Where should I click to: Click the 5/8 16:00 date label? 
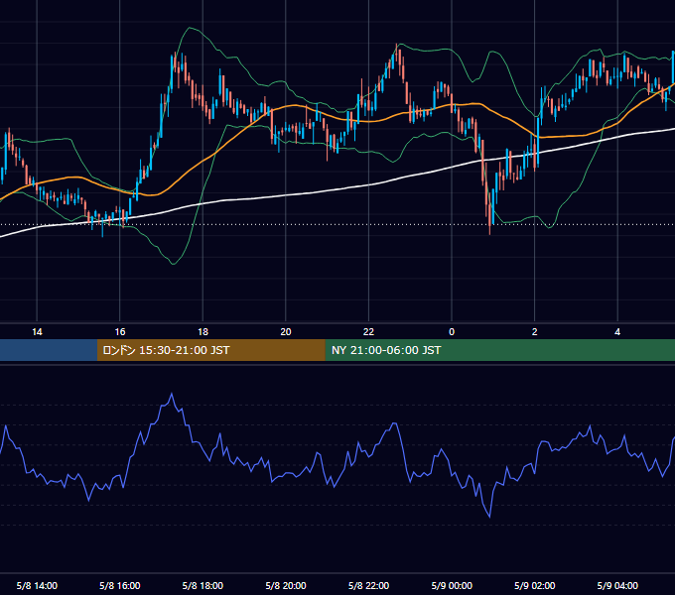tap(120, 586)
